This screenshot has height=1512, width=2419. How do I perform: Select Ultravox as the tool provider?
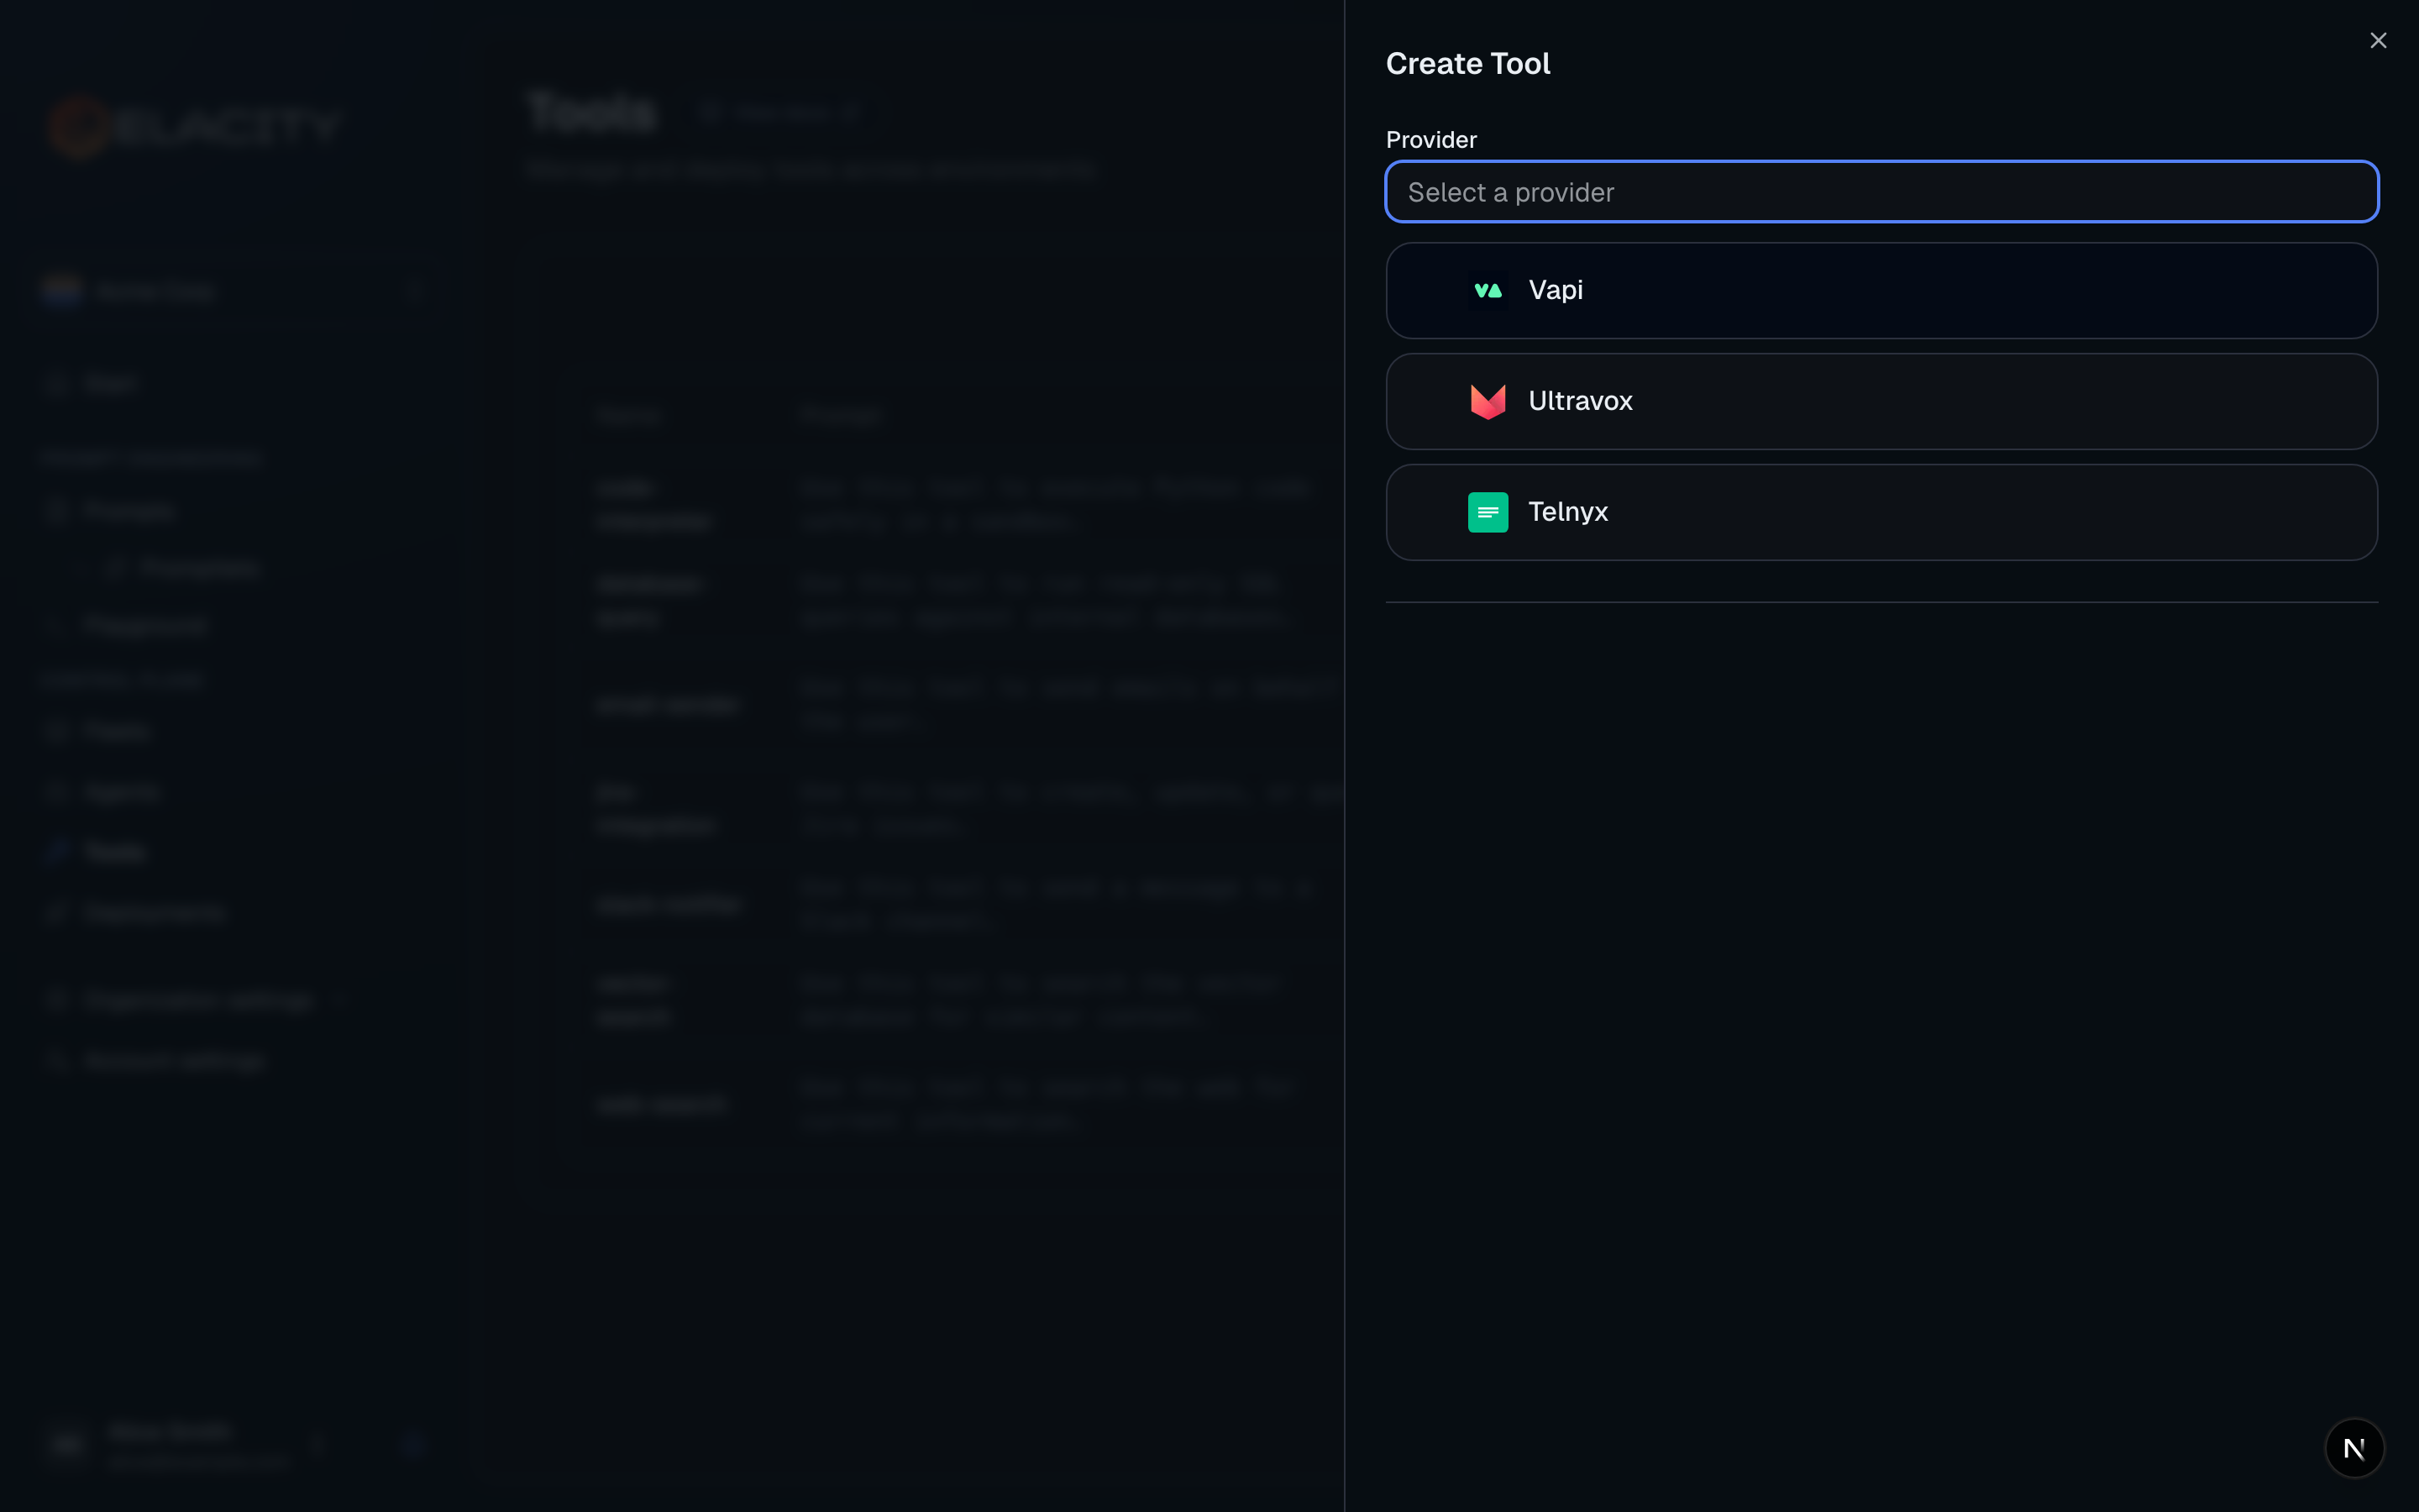tap(1881, 401)
